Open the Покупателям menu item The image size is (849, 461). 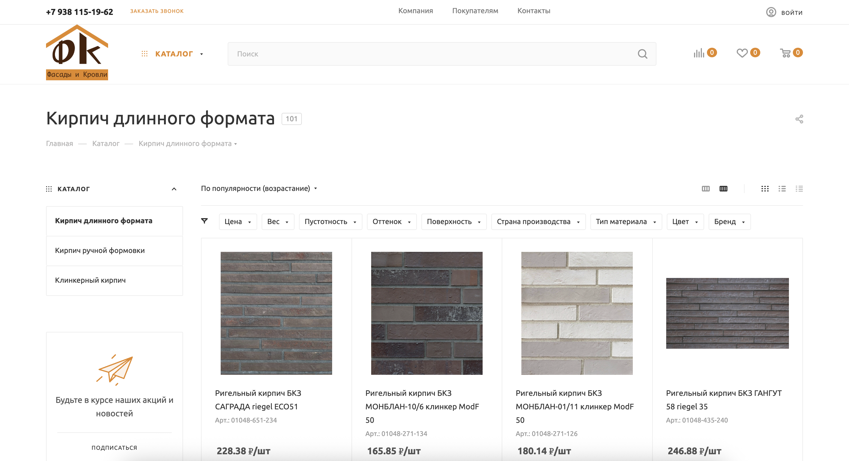tap(475, 11)
